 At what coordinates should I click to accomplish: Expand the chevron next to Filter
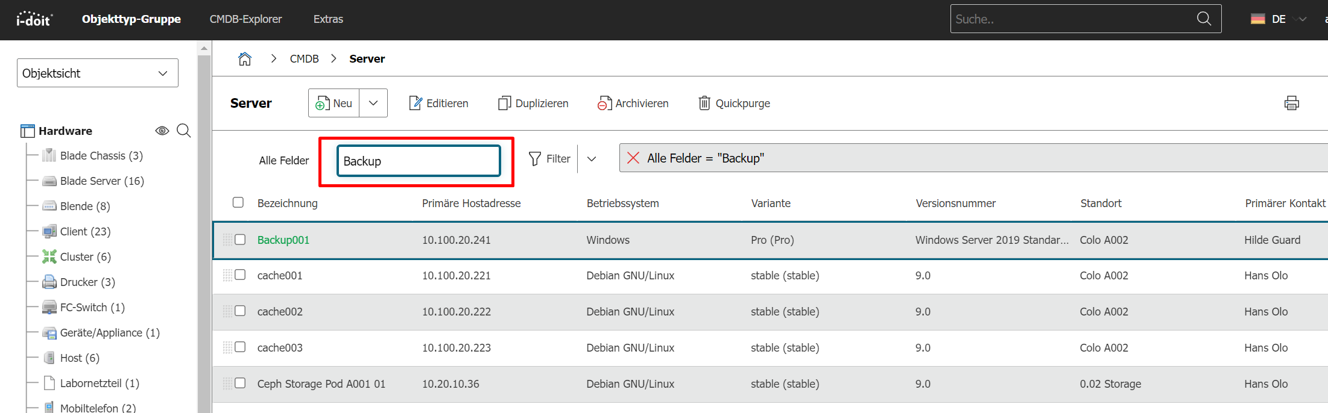(x=592, y=159)
